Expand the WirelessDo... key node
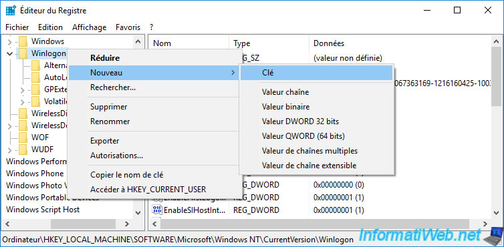The height and width of the screenshot is (247, 504). [9, 126]
